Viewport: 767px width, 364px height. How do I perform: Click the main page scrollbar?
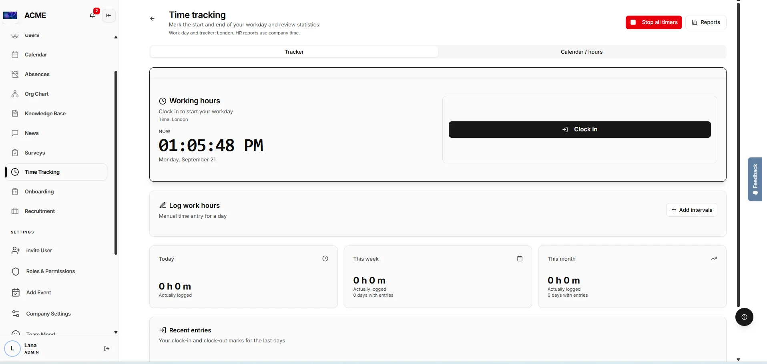pos(739,155)
